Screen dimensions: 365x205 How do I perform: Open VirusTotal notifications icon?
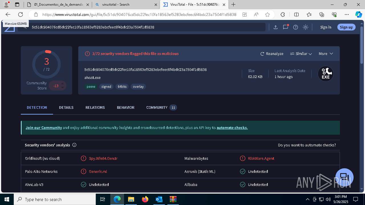click(285, 27)
